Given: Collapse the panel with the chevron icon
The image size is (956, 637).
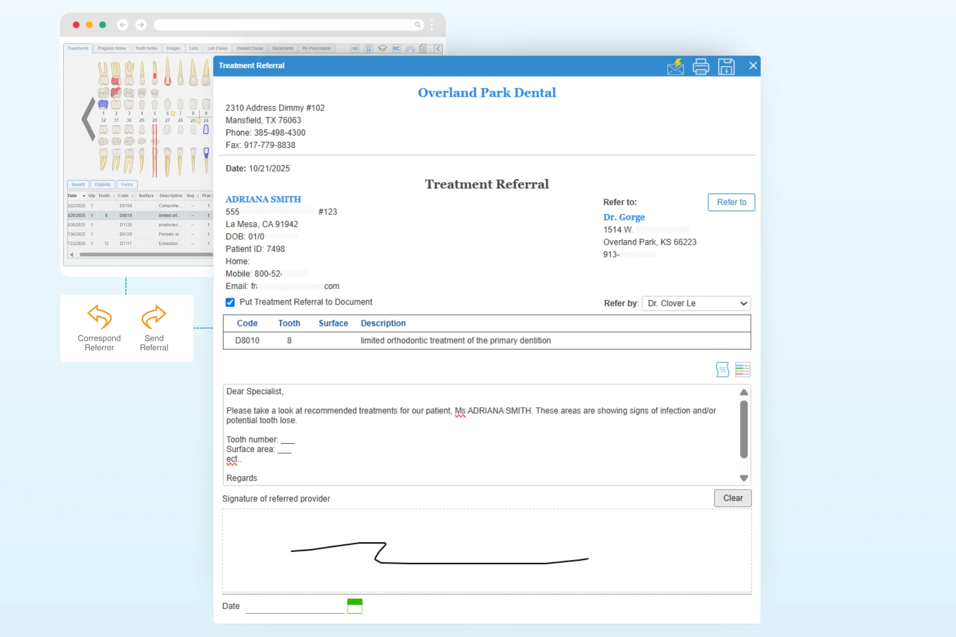Looking at the screenshot, I should 438,48.
